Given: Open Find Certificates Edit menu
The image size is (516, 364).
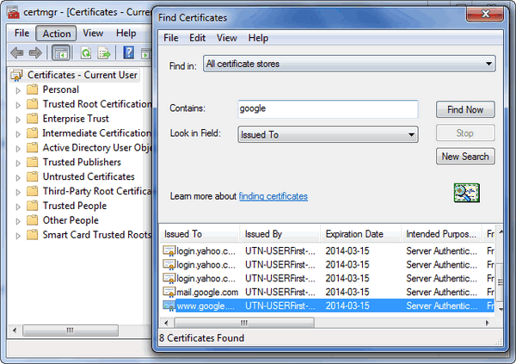Looking at the screenshot, I should click(x=197, y=38).
